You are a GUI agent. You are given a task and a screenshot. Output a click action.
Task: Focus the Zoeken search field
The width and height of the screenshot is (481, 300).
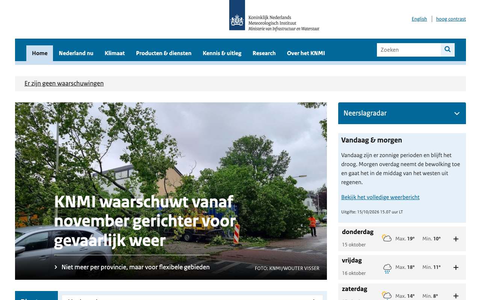point(409,50)
